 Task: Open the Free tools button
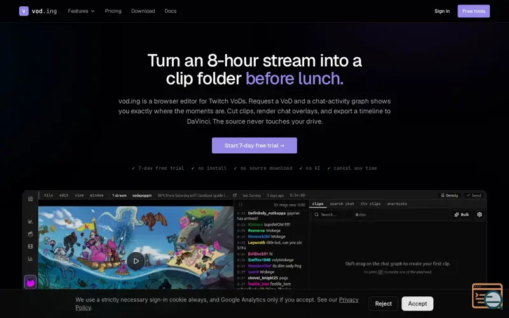pos(473,11)
